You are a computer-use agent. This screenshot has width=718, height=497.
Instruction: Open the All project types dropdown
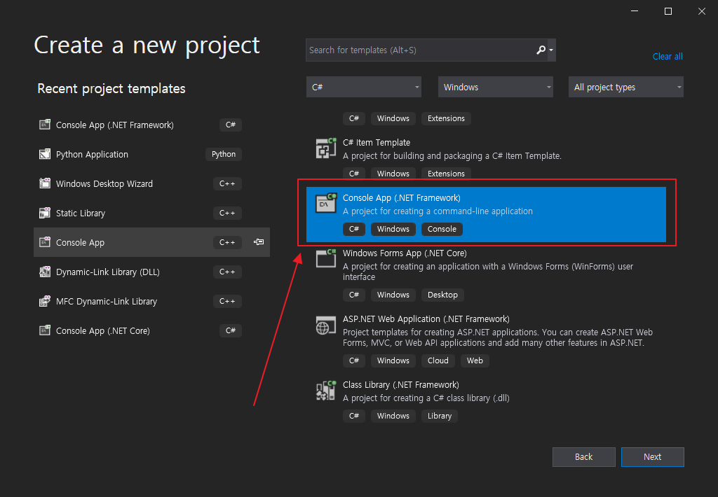[626, 87]
